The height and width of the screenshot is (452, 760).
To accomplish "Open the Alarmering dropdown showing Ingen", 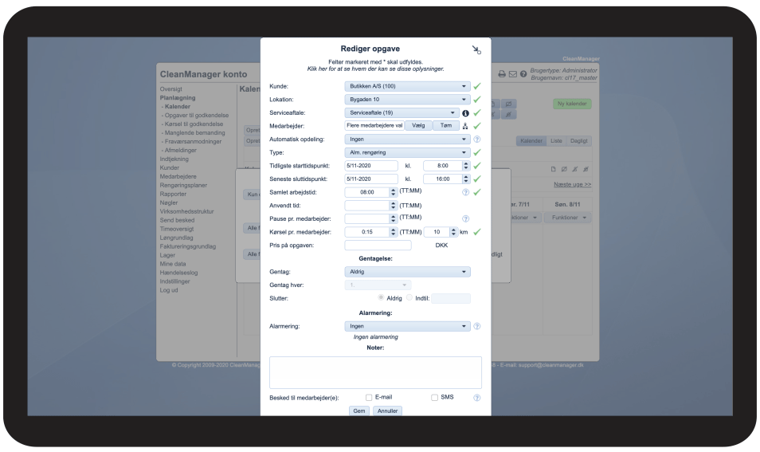I will click(x=407, y=326).
